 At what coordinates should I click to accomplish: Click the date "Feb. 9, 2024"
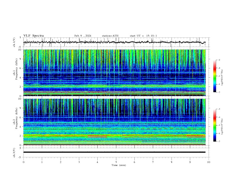point(83,36)
